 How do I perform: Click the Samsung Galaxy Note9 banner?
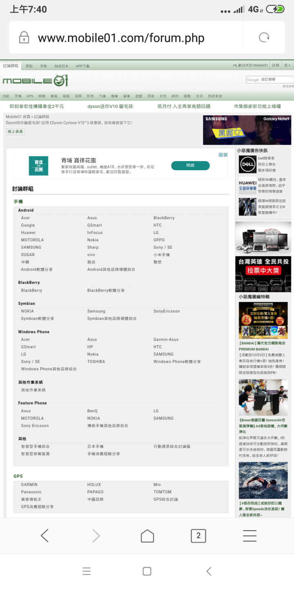(x=247, y=130)
